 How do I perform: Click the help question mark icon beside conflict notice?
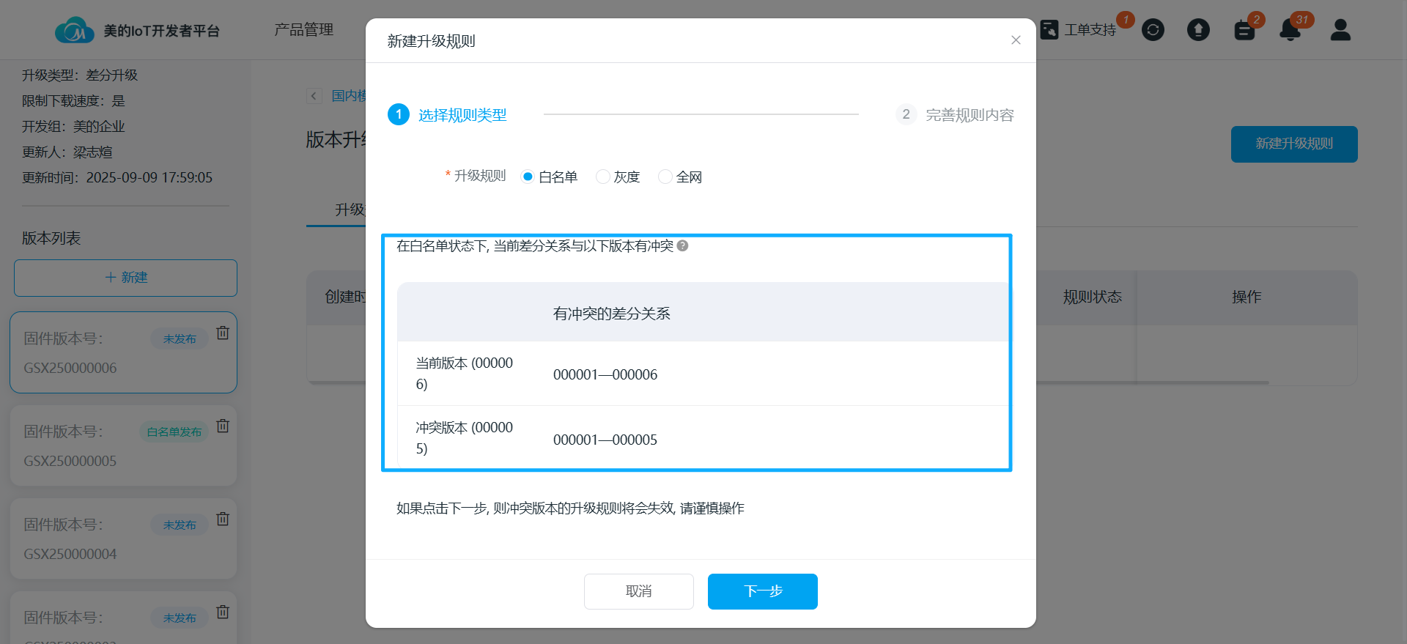682,246
